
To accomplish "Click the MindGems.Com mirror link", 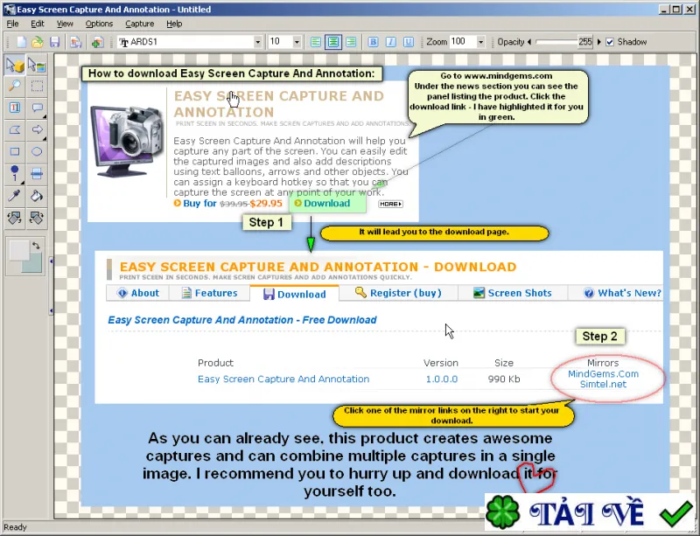I will [603, 374].
